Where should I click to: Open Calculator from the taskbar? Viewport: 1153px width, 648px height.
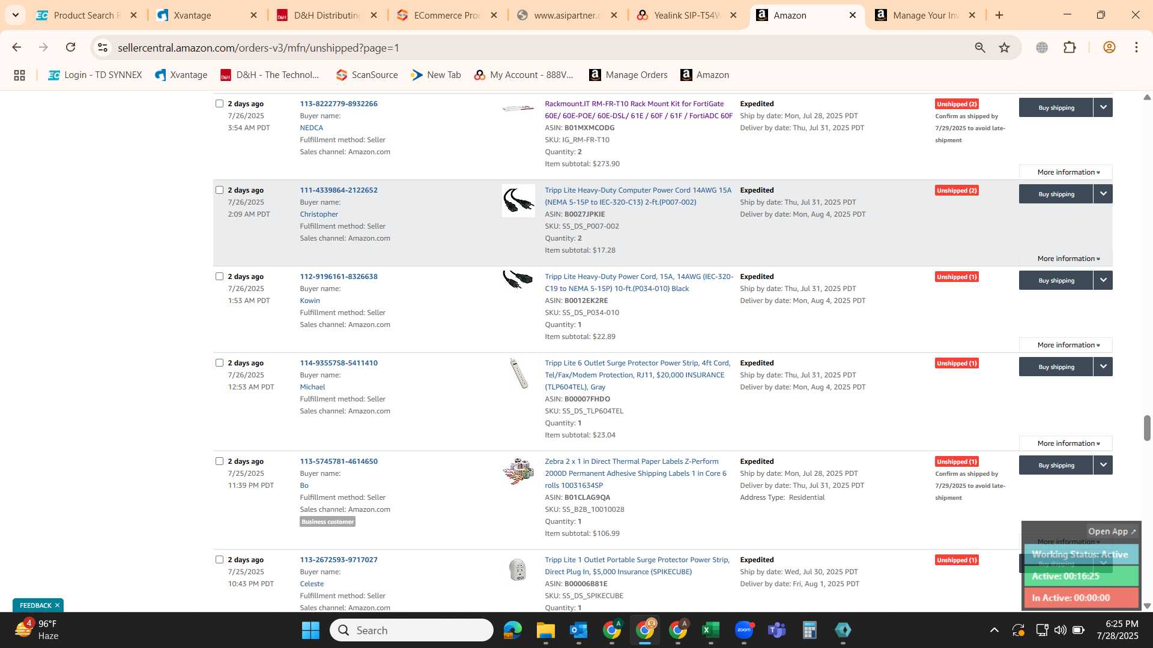click(x=810, y=630)
